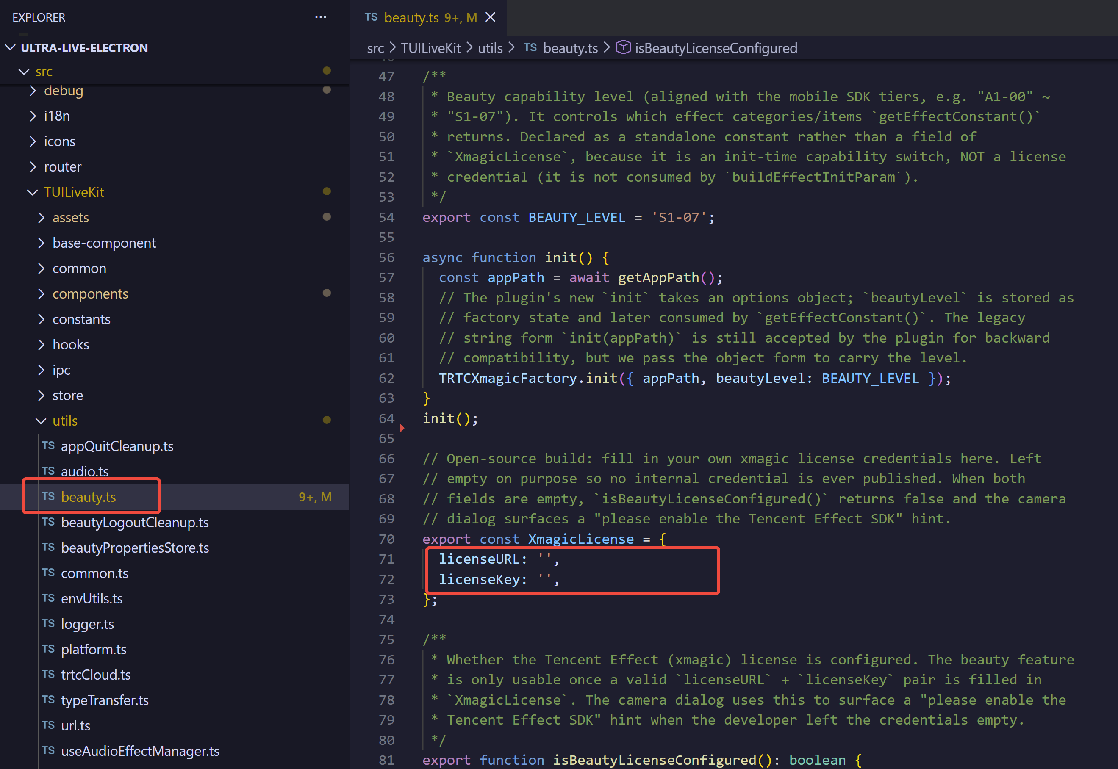Click the init(); call on line 64
This screenshot has height=769, width=1118.
pos(451,418)
